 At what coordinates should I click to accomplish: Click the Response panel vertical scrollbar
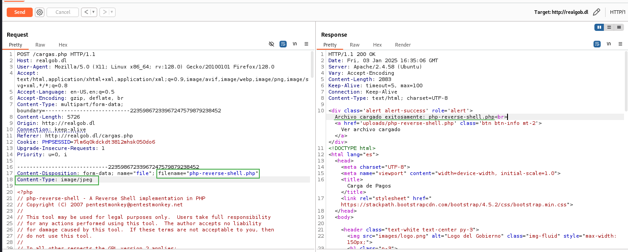[x=626, y=81]
